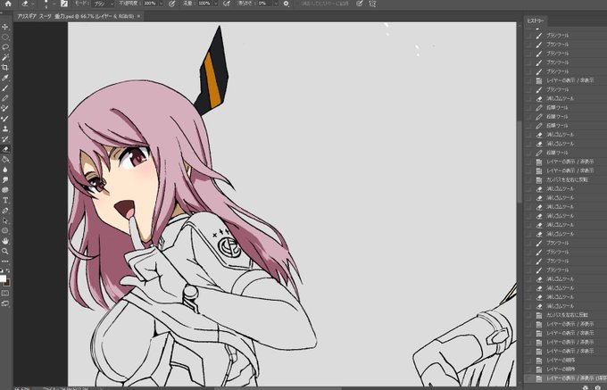Switch to the アリスギア スーツ document tab
The image size is (607, 390).
pyautogui.click(x=75, y=16)
